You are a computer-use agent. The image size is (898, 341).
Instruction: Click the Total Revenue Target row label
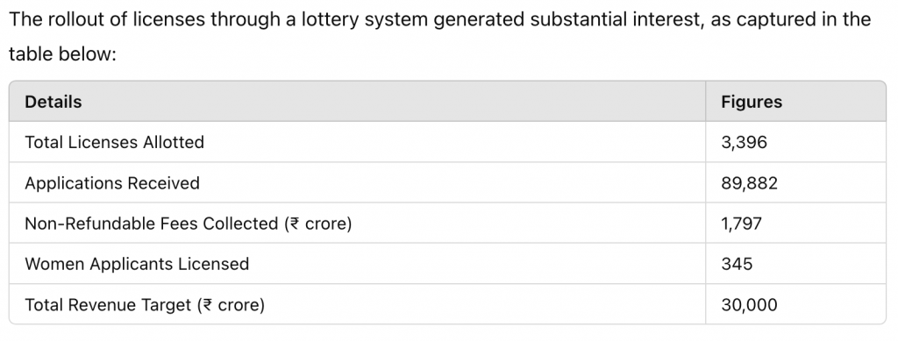[x=145, y=304]
